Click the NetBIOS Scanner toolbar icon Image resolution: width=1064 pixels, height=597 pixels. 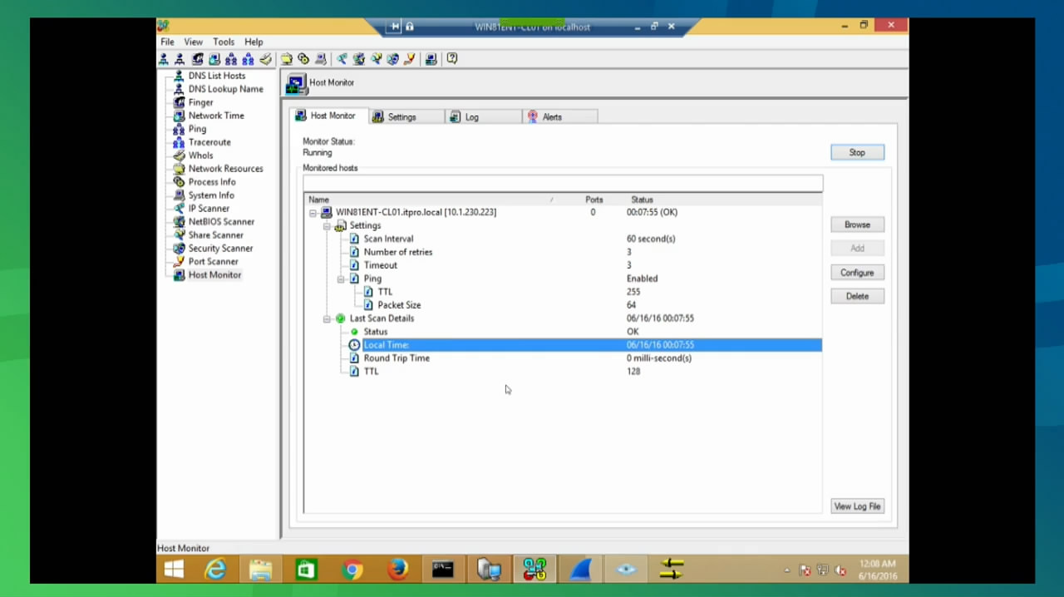tap(359, 59)
